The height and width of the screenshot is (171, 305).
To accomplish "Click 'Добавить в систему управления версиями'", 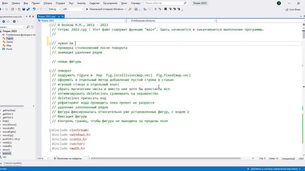I will click(x=274, y=169).
